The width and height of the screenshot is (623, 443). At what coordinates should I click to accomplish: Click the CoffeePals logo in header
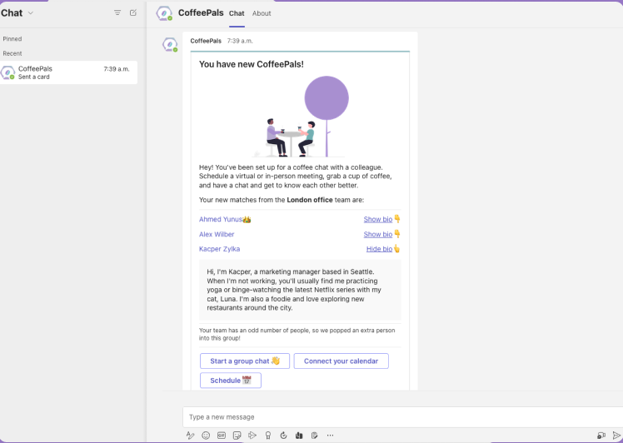pyautogui.click(x=164, y=13)
